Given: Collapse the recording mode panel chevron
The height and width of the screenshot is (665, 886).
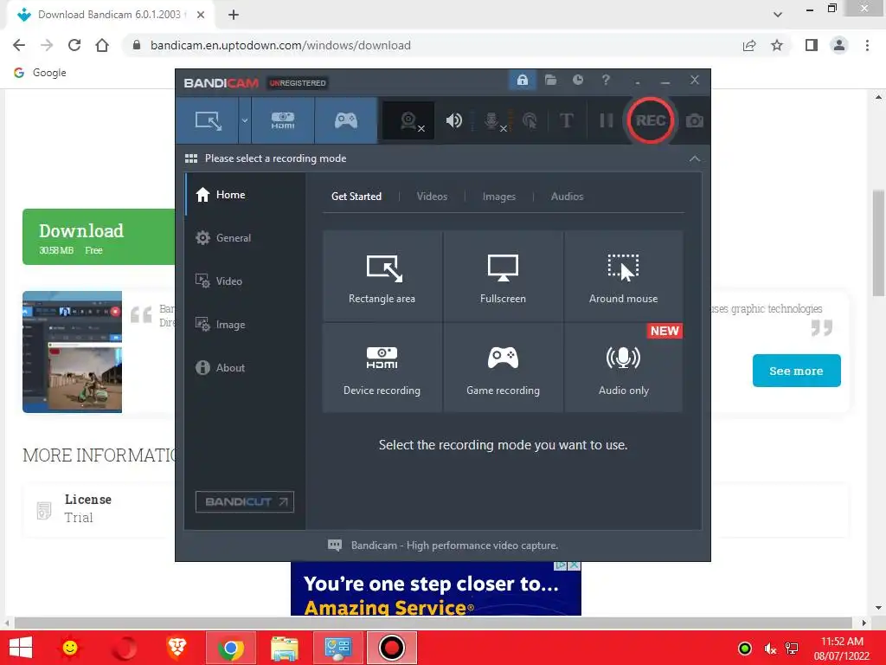Looking at the screenshot, I should (x=695, y=159).
